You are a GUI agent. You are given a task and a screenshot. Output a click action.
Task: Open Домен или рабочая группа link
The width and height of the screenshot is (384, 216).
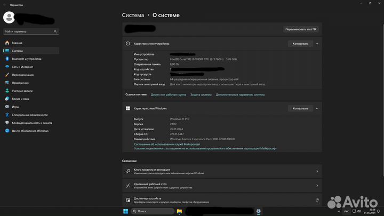(x=168, y=94)
